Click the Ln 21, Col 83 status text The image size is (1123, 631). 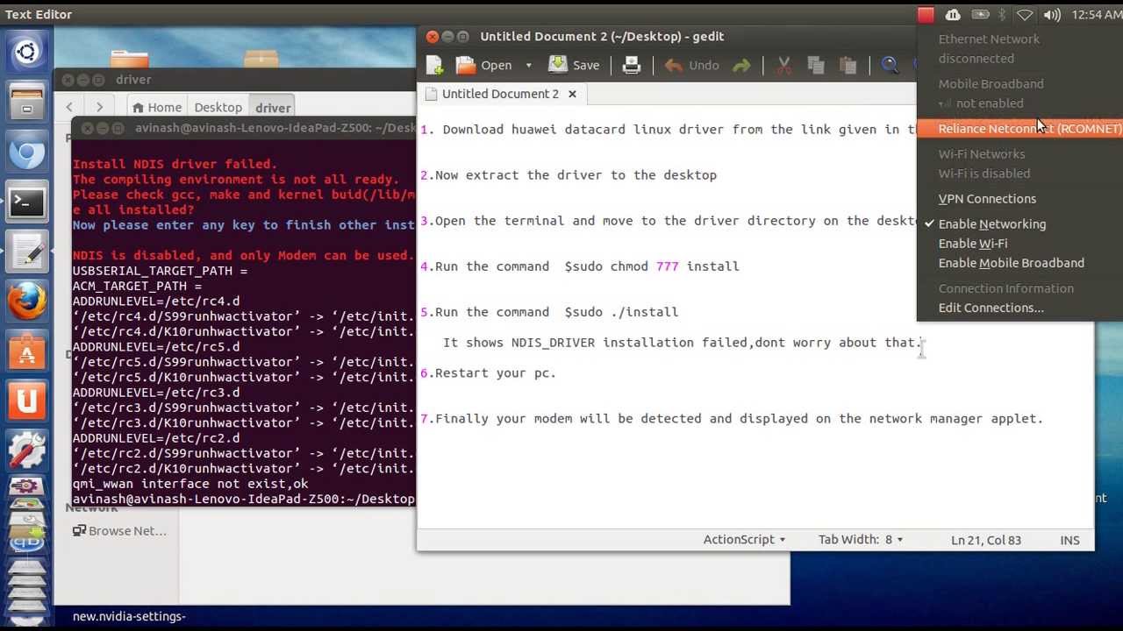(x=986, y=540)
